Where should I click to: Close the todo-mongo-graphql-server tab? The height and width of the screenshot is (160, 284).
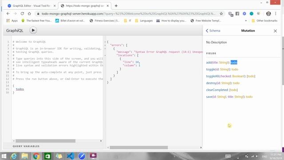pos(107,6)
